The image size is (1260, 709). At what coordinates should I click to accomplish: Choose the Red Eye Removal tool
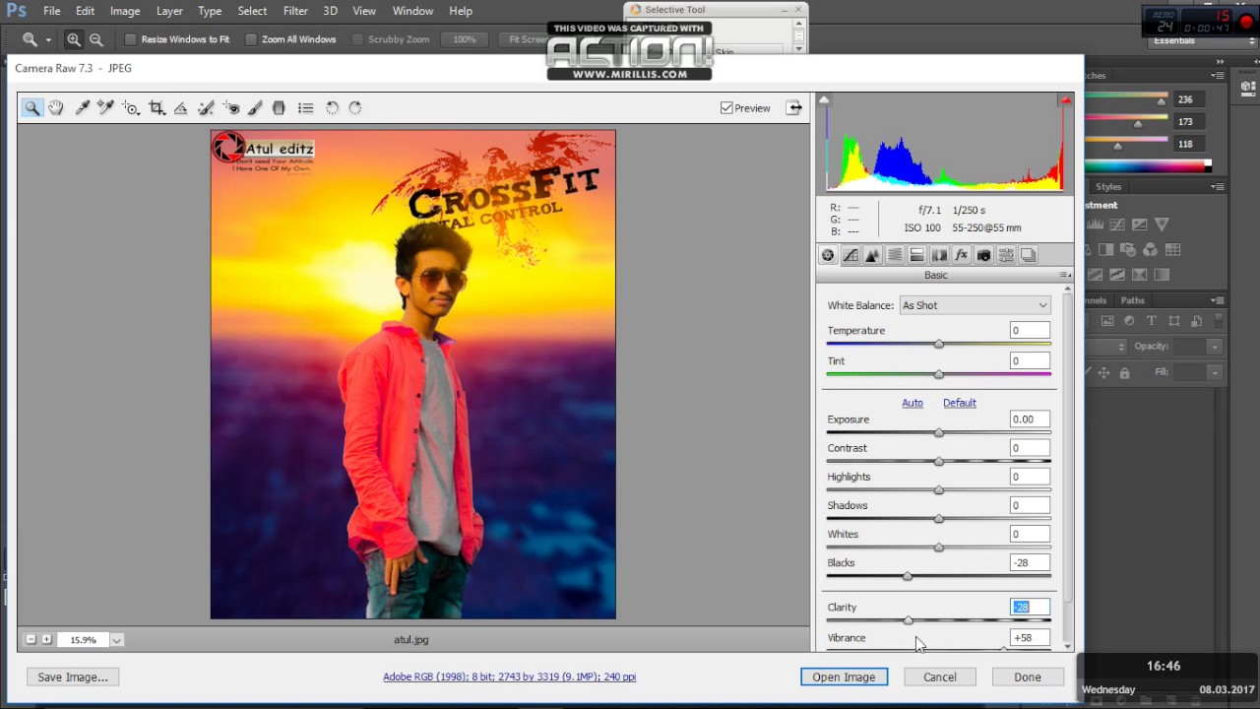pos(231,108)
